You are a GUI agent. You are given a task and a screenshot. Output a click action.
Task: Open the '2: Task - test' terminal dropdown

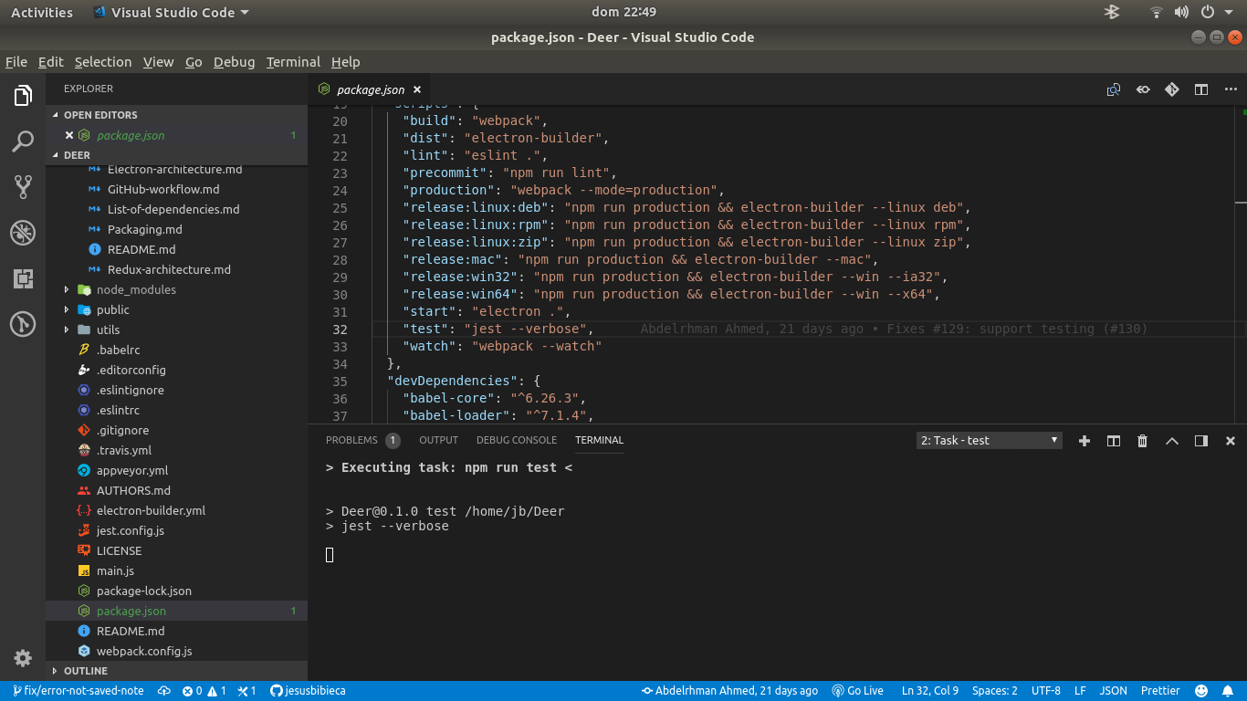pos(989,440)
